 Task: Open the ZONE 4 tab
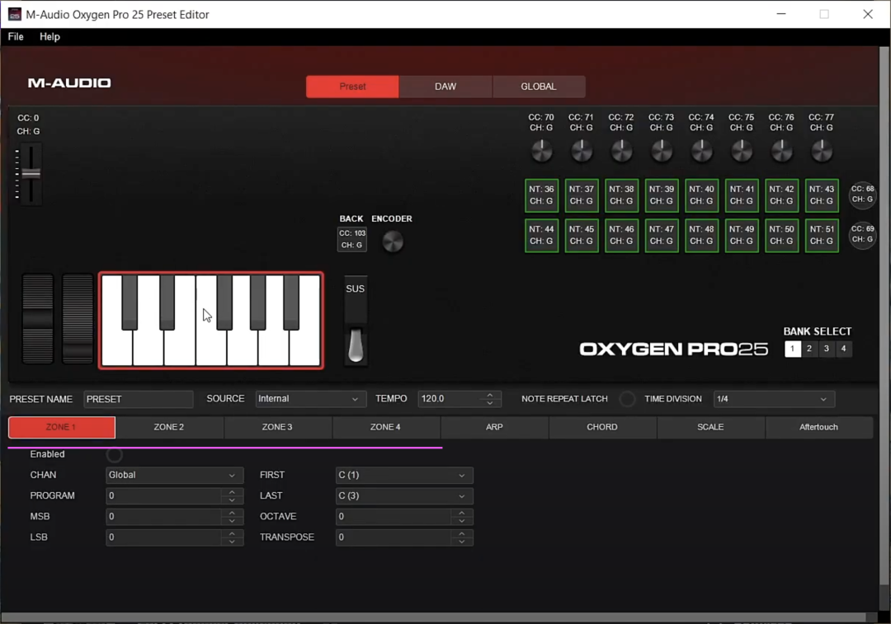click(x=386, y=427)
